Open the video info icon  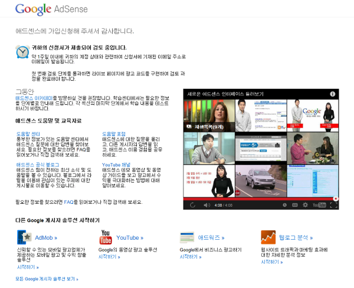(332, 94)
